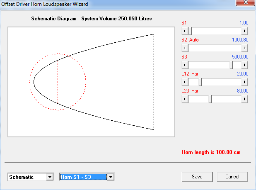
Task: Click the S1 slider left arrow
Action: point(185,31)
